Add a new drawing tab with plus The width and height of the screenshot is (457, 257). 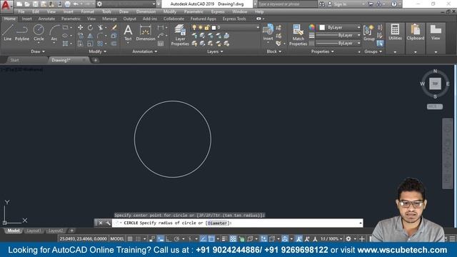pos(95,60)
